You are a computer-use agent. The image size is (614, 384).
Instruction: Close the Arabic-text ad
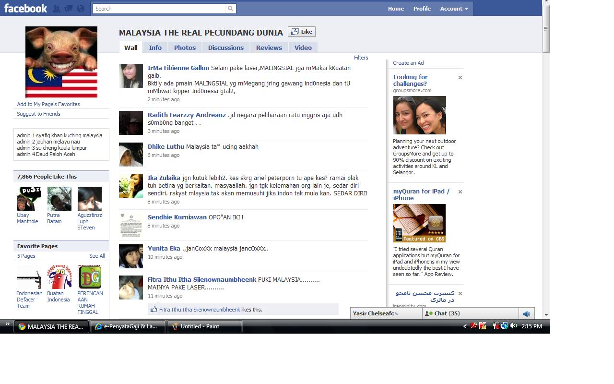pos(460,293)
